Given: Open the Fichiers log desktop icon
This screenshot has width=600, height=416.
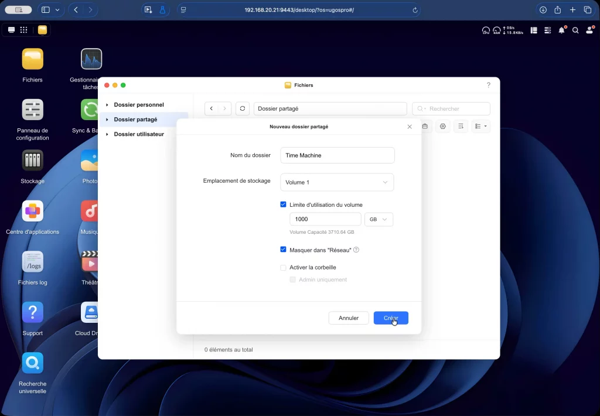Looking at the screenshot, I should click(32, 262).
